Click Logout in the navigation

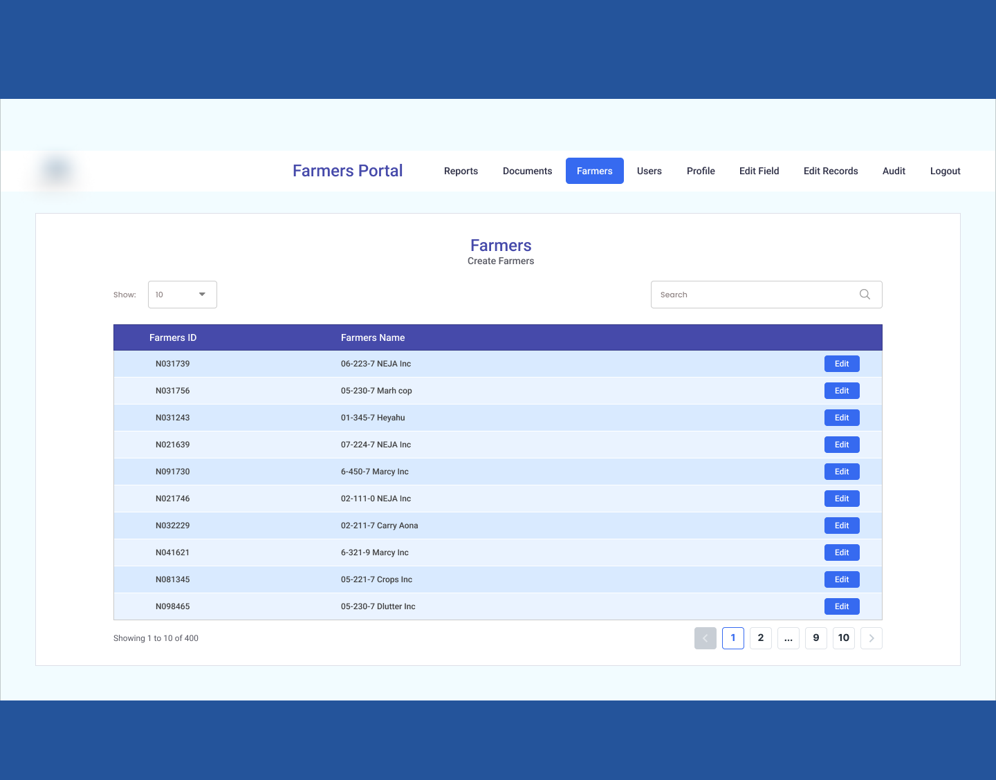[x=945, y=171]
